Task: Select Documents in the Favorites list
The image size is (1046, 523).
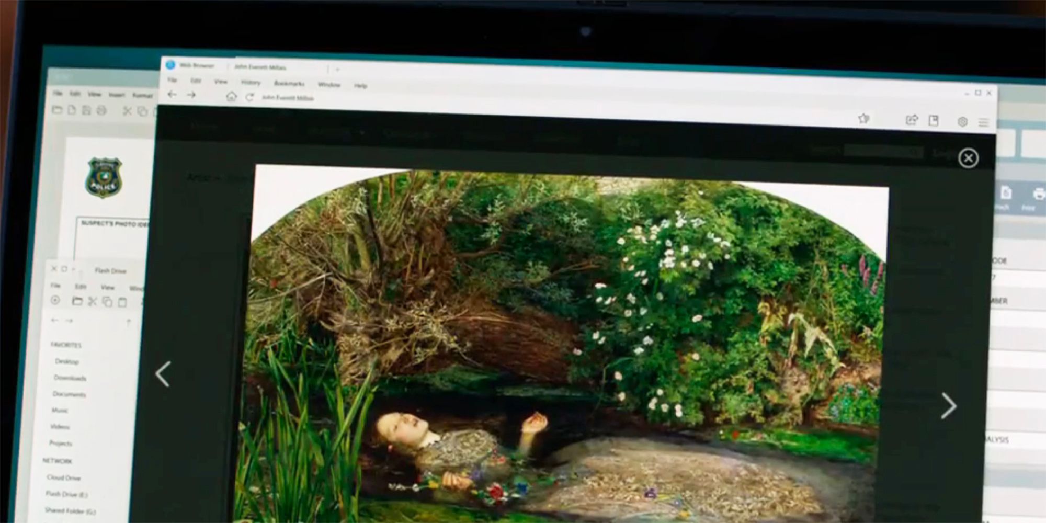Action: pos(69,394)
